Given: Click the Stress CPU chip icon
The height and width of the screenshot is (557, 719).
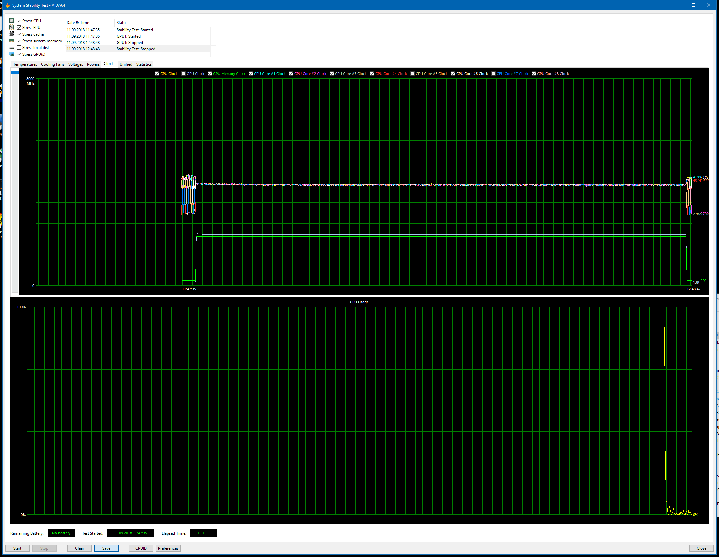Looking at the screenshot, I should [x=12, y=21].
